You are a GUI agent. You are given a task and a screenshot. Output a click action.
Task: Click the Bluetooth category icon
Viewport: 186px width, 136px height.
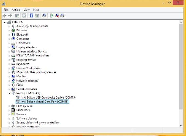point(13,34)
